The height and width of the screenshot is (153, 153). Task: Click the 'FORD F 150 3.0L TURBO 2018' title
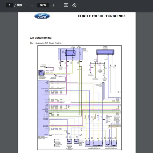(x=101, y=16)
